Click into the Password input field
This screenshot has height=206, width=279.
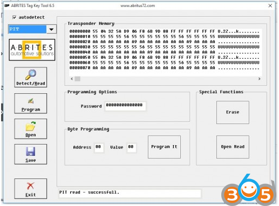pyautogui.click(x=125, y=106)
